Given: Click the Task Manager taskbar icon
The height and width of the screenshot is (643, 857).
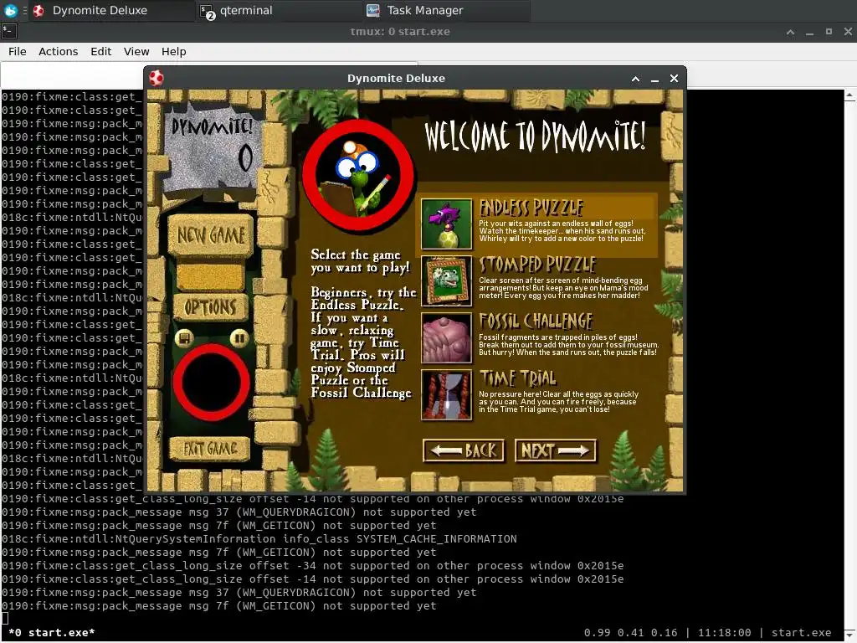Looking at the screenshot, I should point(373,10).
